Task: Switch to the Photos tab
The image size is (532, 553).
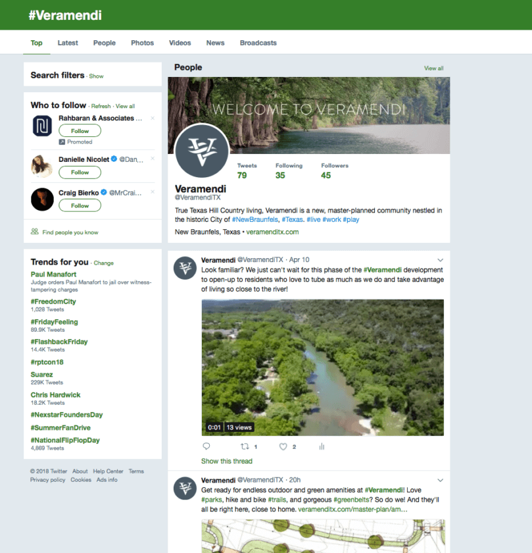Action: [142, 43]
